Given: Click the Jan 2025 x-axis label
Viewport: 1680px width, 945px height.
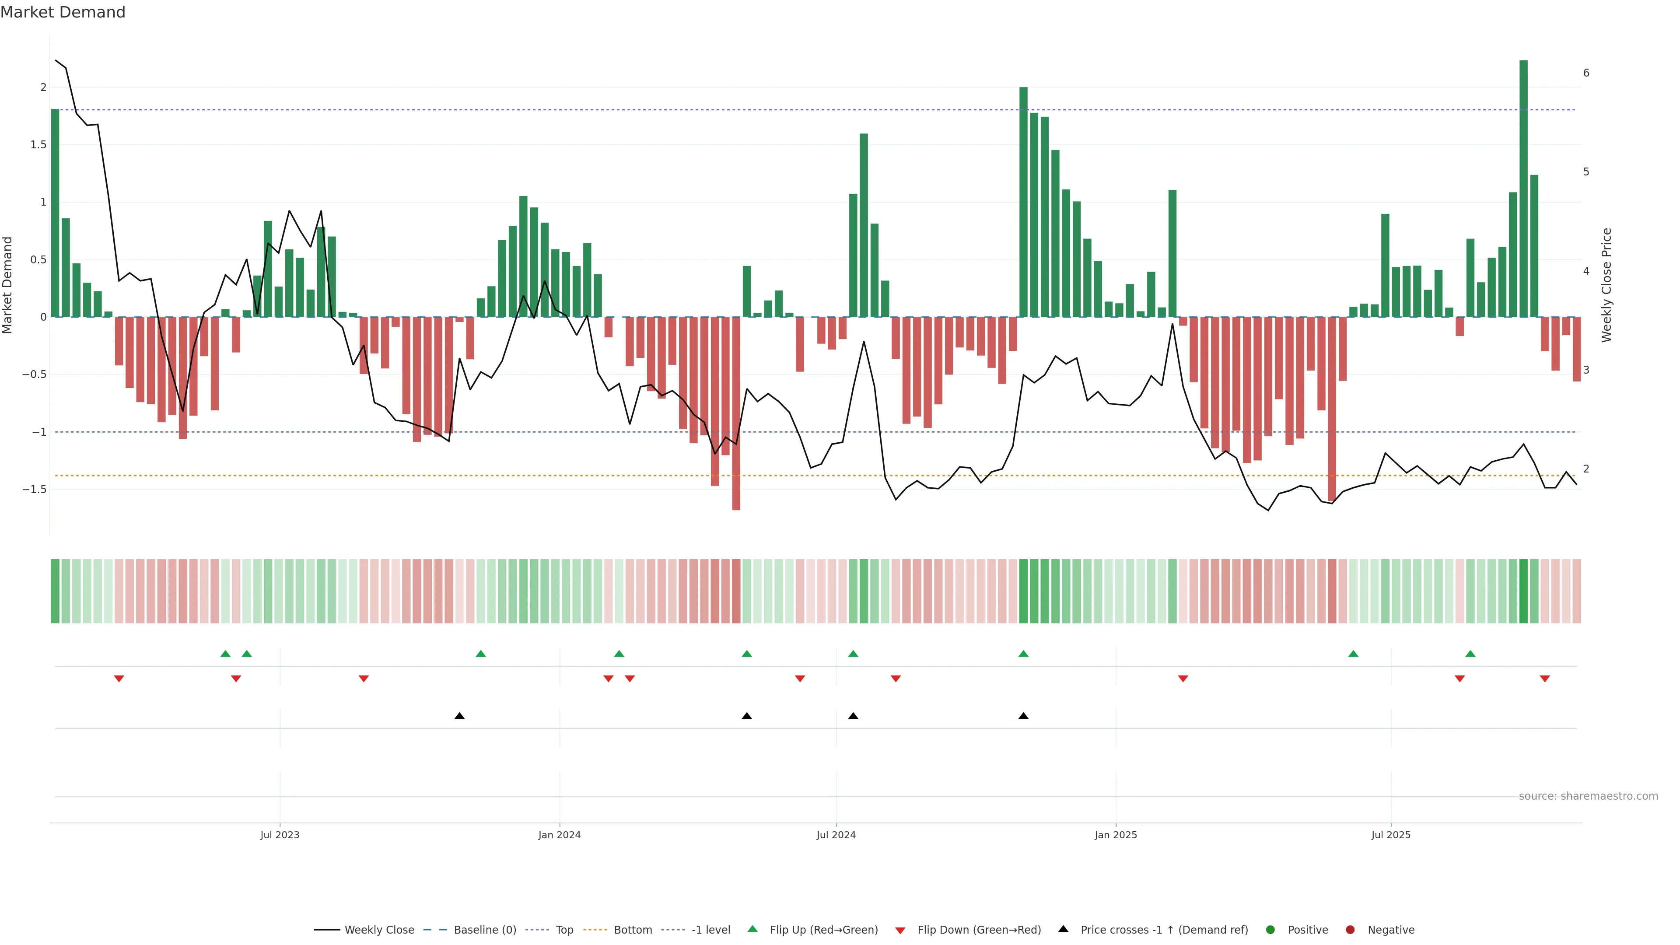Looking at the screenshot, I should pos(1115,835).
